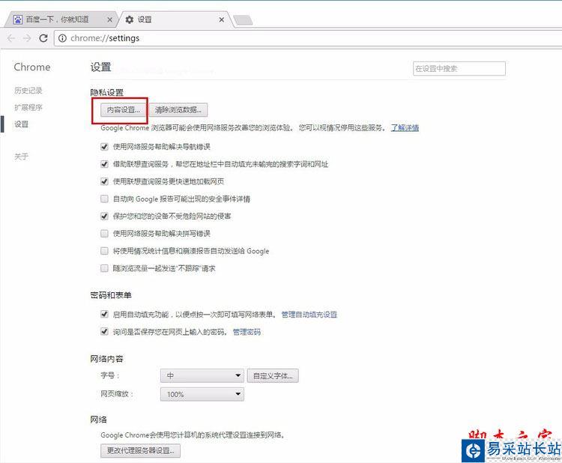562x463 pixels.
Task: Reload the page with refresh icon
Action: click(x=43, y=38)
